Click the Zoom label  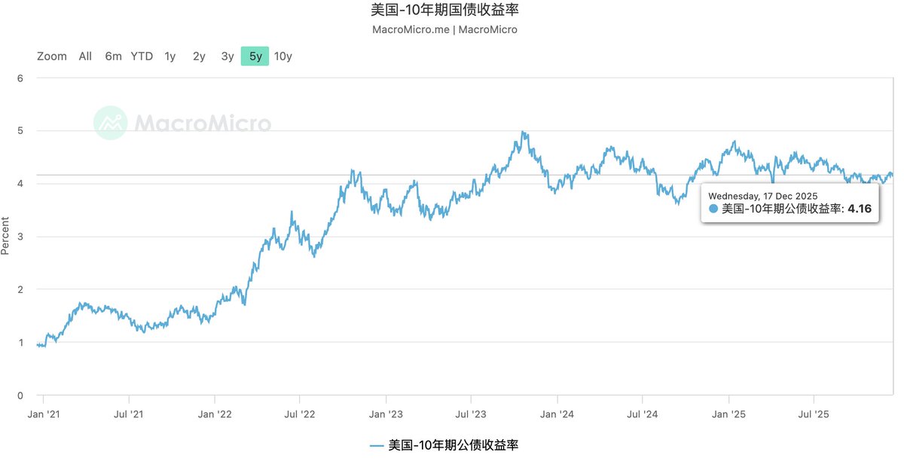51,56
